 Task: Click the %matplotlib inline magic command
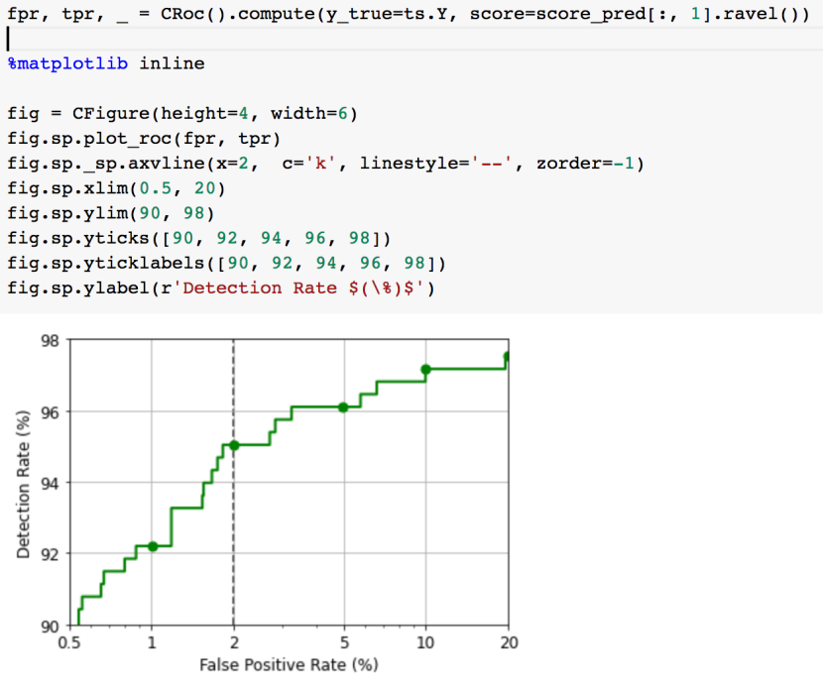[x=106, y=64]
